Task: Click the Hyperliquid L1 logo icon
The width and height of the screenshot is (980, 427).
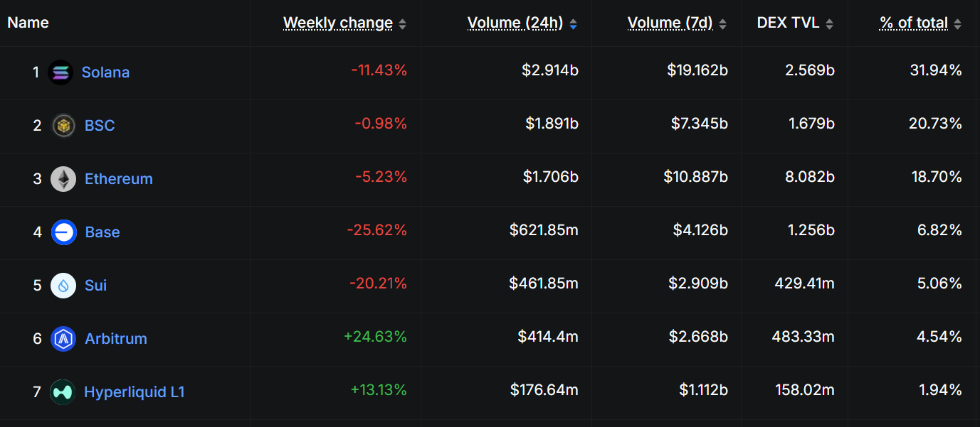Action: [x=63, y=392]
